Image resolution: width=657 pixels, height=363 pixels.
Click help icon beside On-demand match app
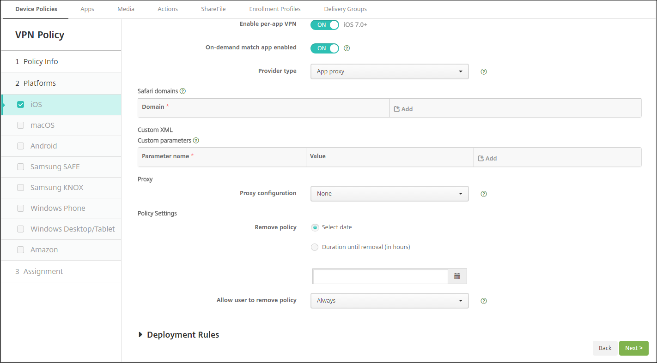click(347, 48)
